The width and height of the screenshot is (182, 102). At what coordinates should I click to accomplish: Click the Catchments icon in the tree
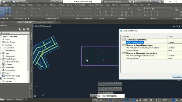pyautogui.click(x=3, y=56)
